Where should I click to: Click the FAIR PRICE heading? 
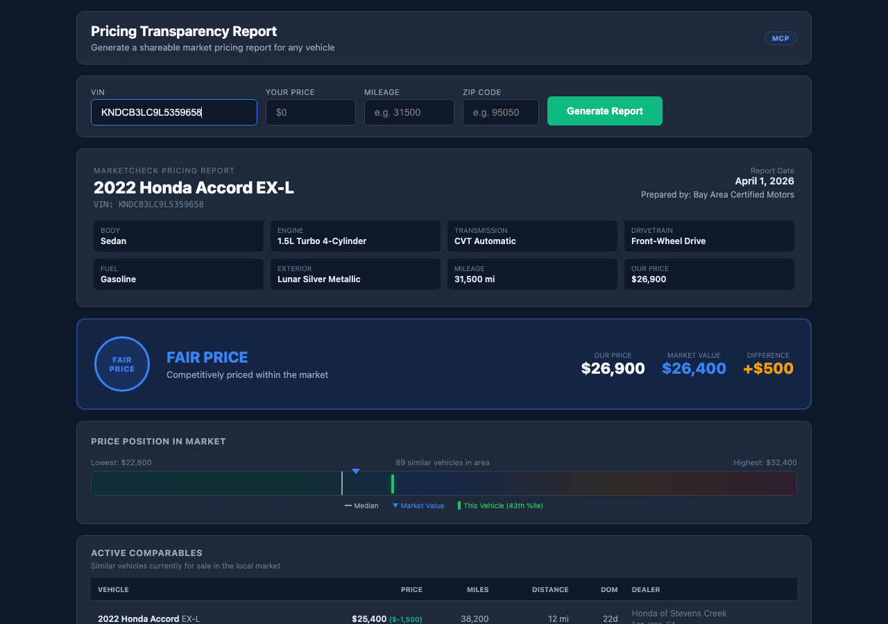point(207,358)
